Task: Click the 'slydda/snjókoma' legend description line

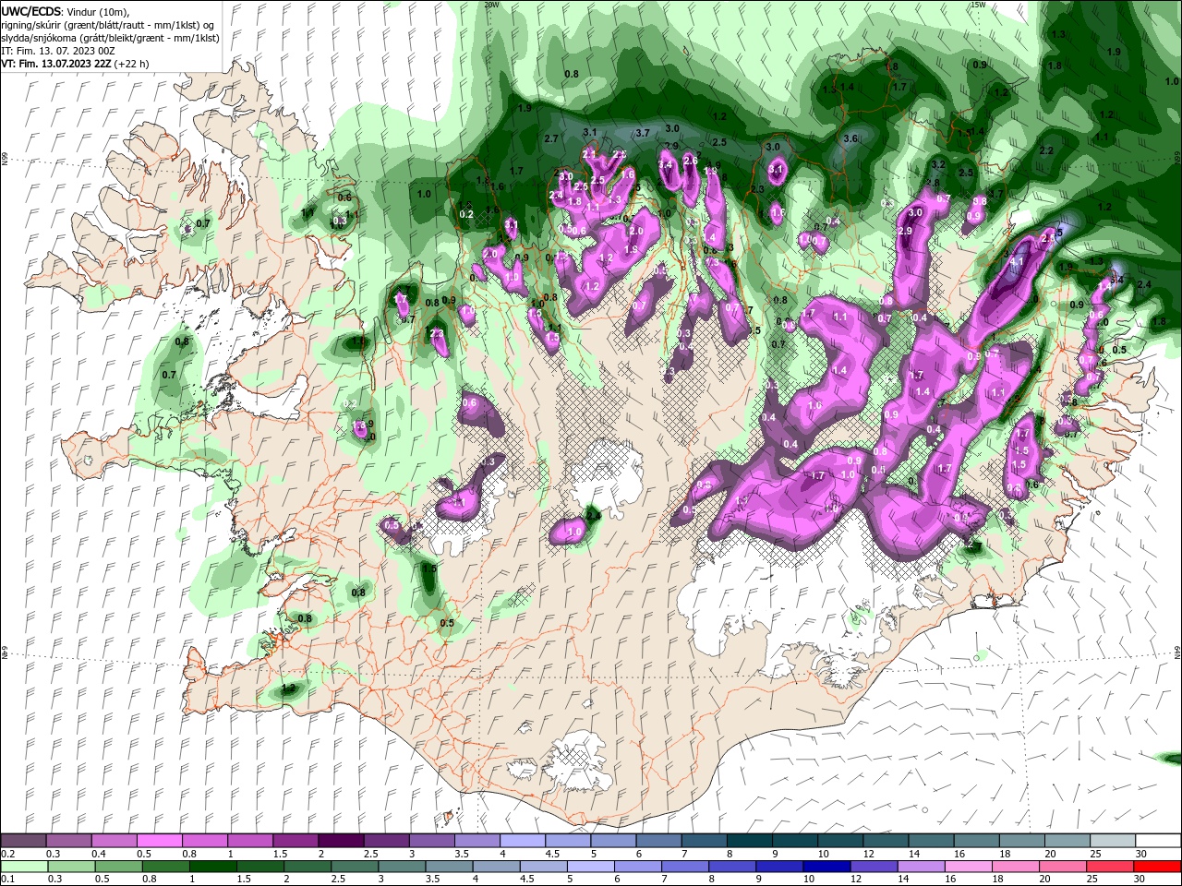Action: click(110, 38)
